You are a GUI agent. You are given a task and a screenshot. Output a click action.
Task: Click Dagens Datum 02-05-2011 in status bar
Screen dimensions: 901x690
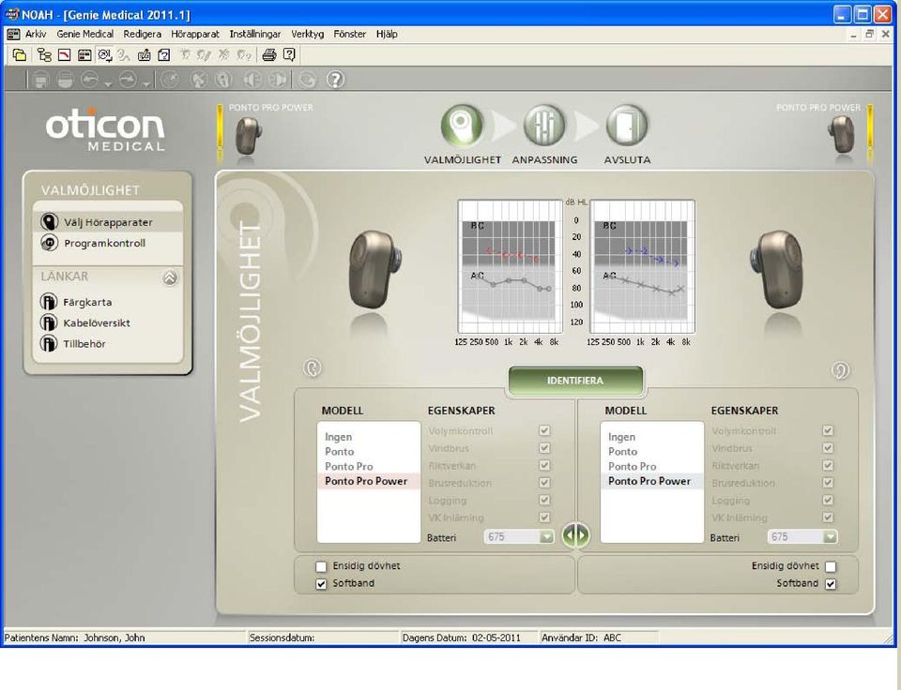click(x=462, y=637)
